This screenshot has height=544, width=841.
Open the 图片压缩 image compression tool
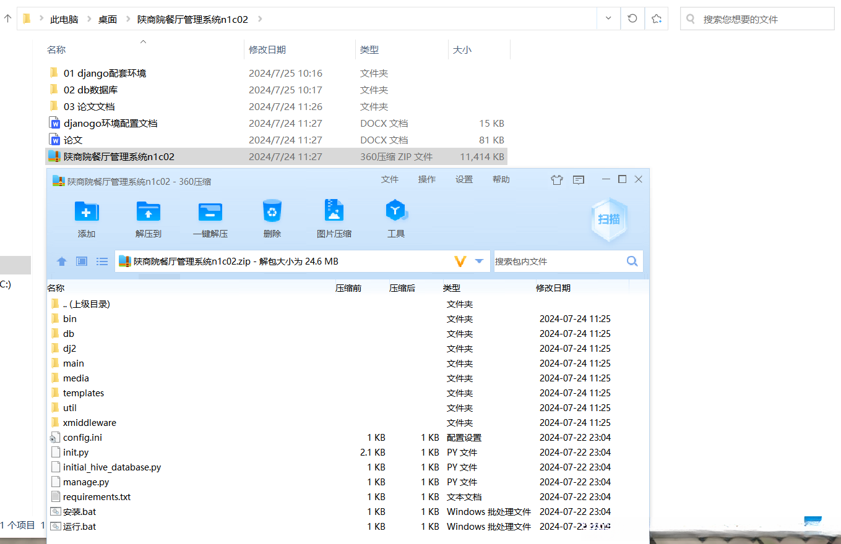tap(334, 212)
